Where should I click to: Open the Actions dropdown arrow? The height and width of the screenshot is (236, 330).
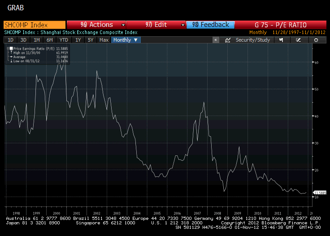123,25
